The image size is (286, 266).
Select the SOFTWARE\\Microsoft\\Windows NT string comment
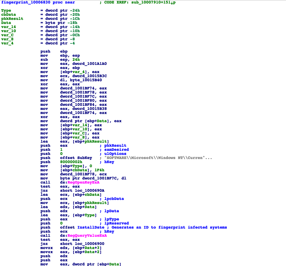(158, 158)
